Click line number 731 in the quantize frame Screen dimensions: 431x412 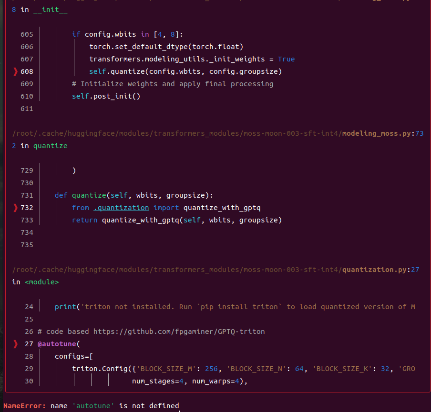27,195
